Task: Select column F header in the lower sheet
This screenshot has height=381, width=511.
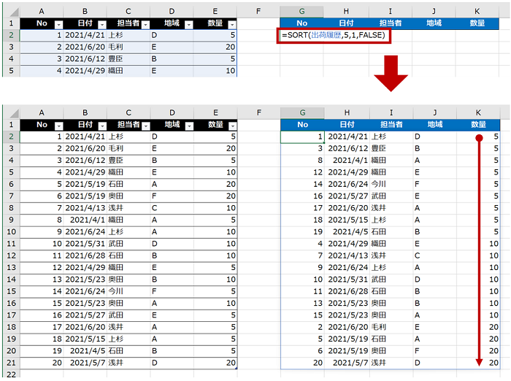Action: pos(258,112)
